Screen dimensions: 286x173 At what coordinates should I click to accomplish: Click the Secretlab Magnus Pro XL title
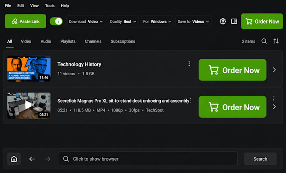[x=123, y=101]
